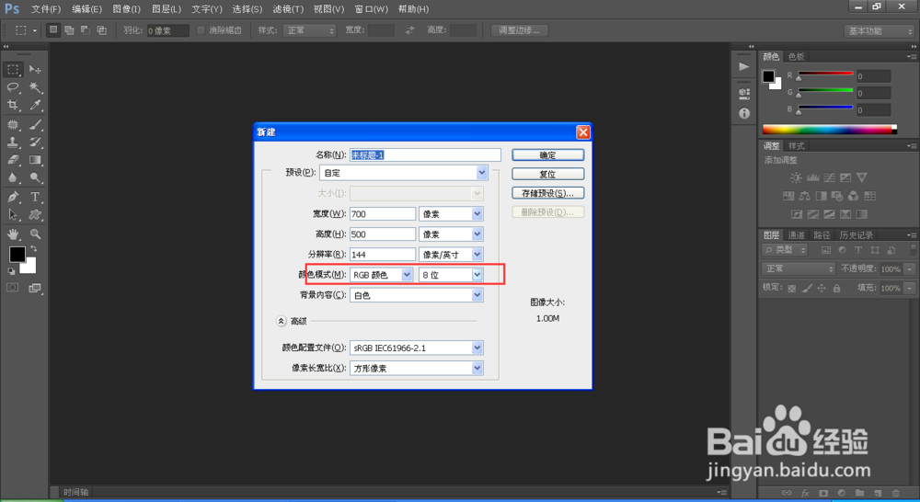Select the Rectangular Marquee tool
The image size is (920, 502).
pos(13,69)
